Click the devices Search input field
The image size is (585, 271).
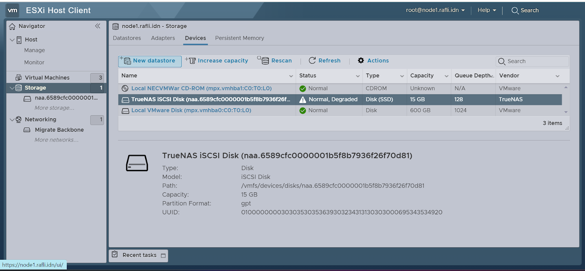(532, 61)
